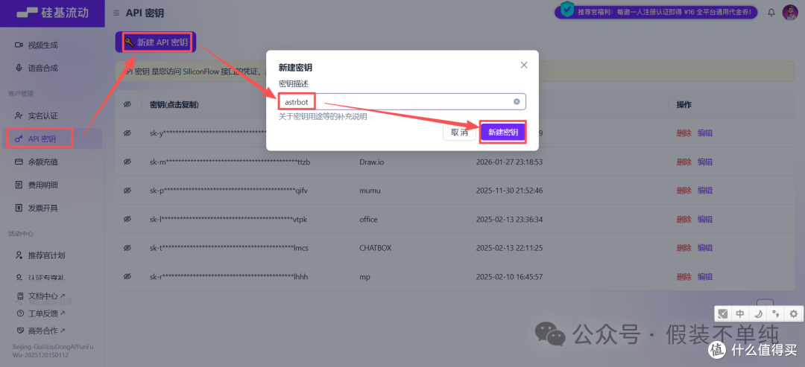The width and height of the screenshot is (805, 367).
Task: Edit the mp key
Action: [705, 277]
